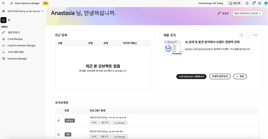The height and width of the screenshot is (139, 268).
Task: Click the download icon for 소프트웨어 배포
Action: click(x=4, y=52)
